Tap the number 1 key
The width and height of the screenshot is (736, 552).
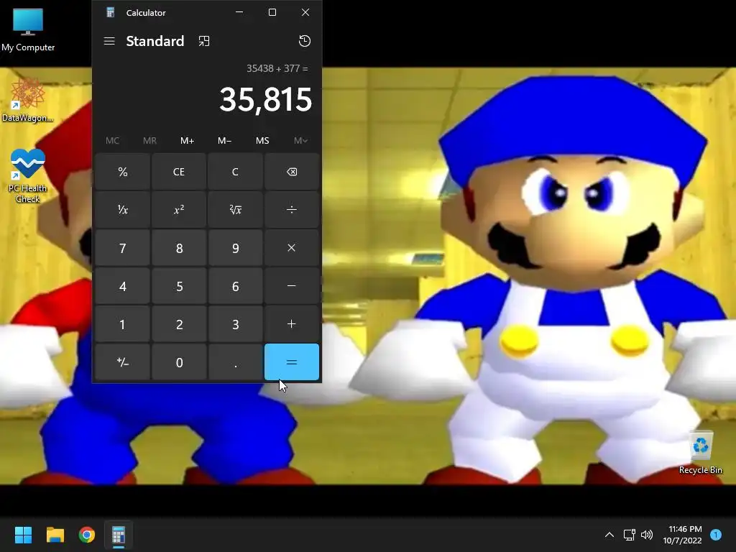click(122, 324)
